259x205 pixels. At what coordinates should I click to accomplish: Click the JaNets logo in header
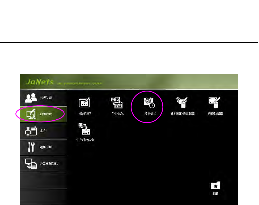pyautogui.click(x=40, y=82)
